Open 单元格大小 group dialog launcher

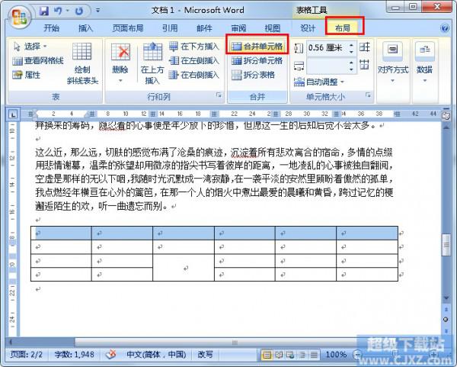tap(368, 95)
